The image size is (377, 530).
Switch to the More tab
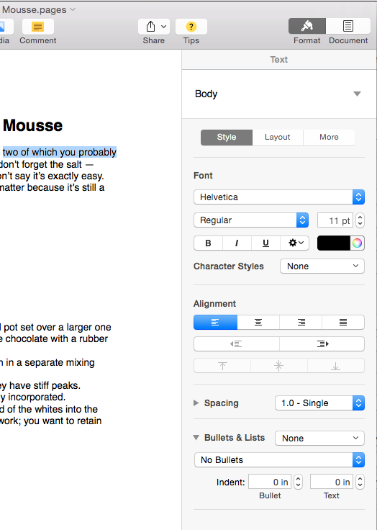point(329,138)
